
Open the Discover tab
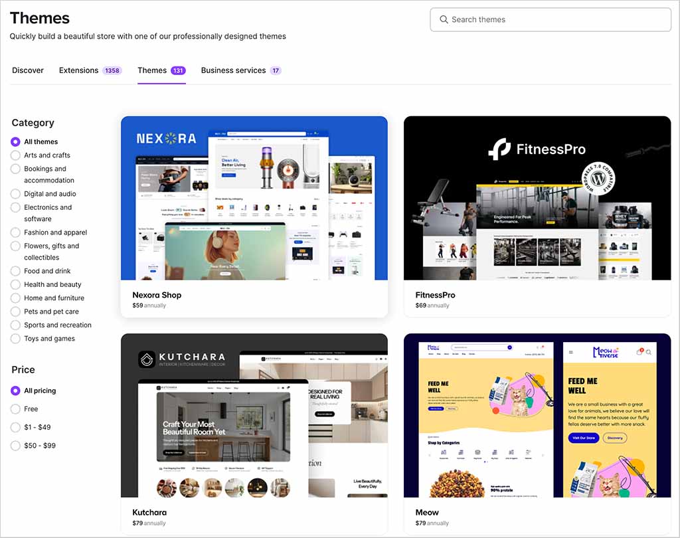coord(28,70)
